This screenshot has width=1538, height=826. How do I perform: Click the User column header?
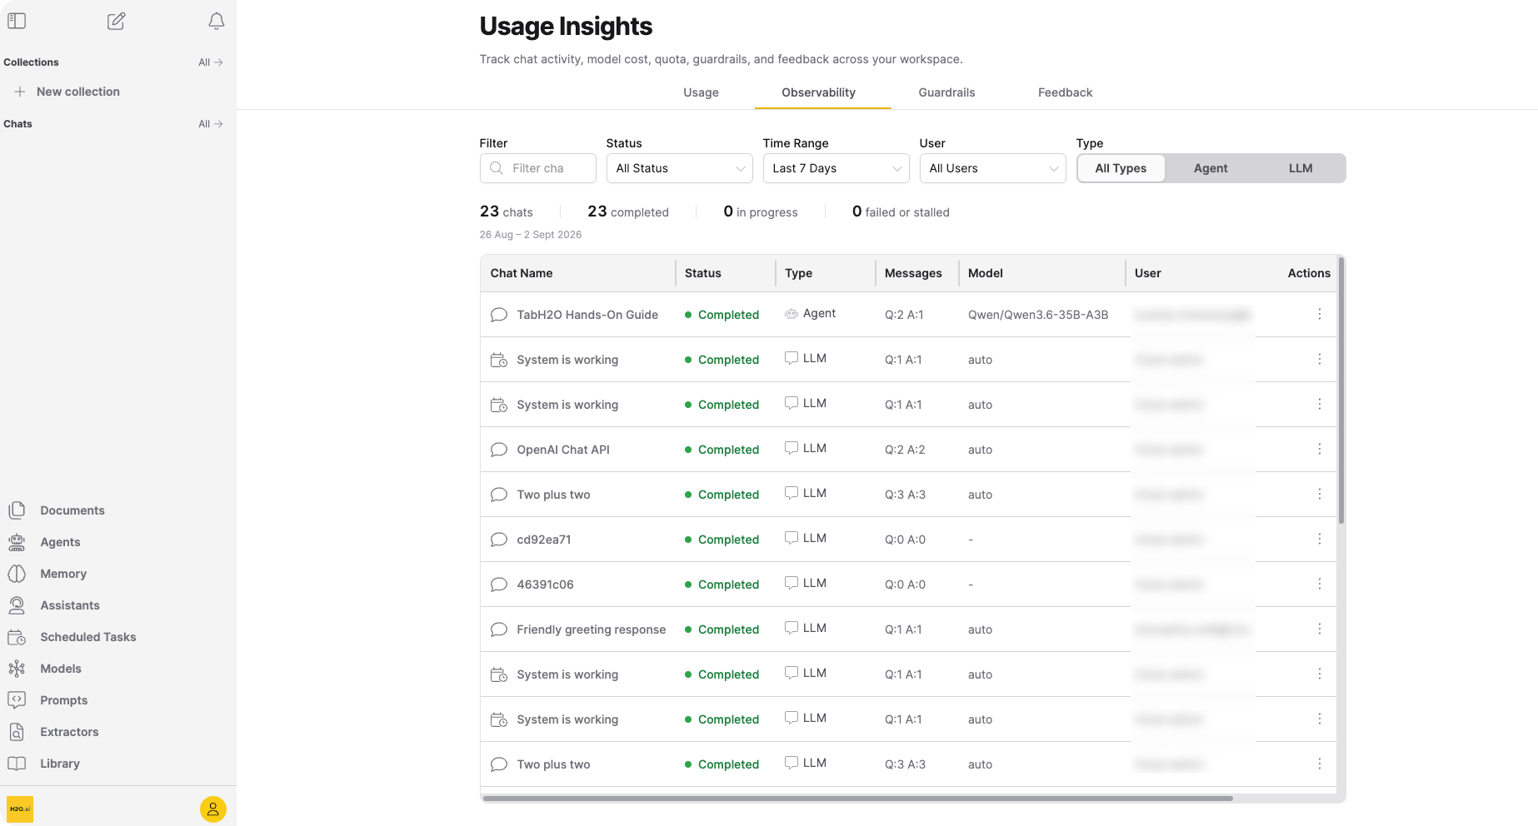1147,273
